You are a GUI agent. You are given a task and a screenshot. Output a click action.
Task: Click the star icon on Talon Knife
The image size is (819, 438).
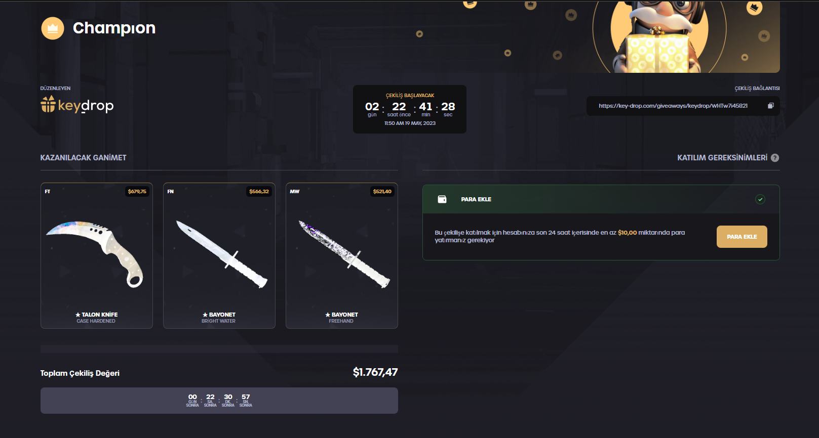[78, 315]
